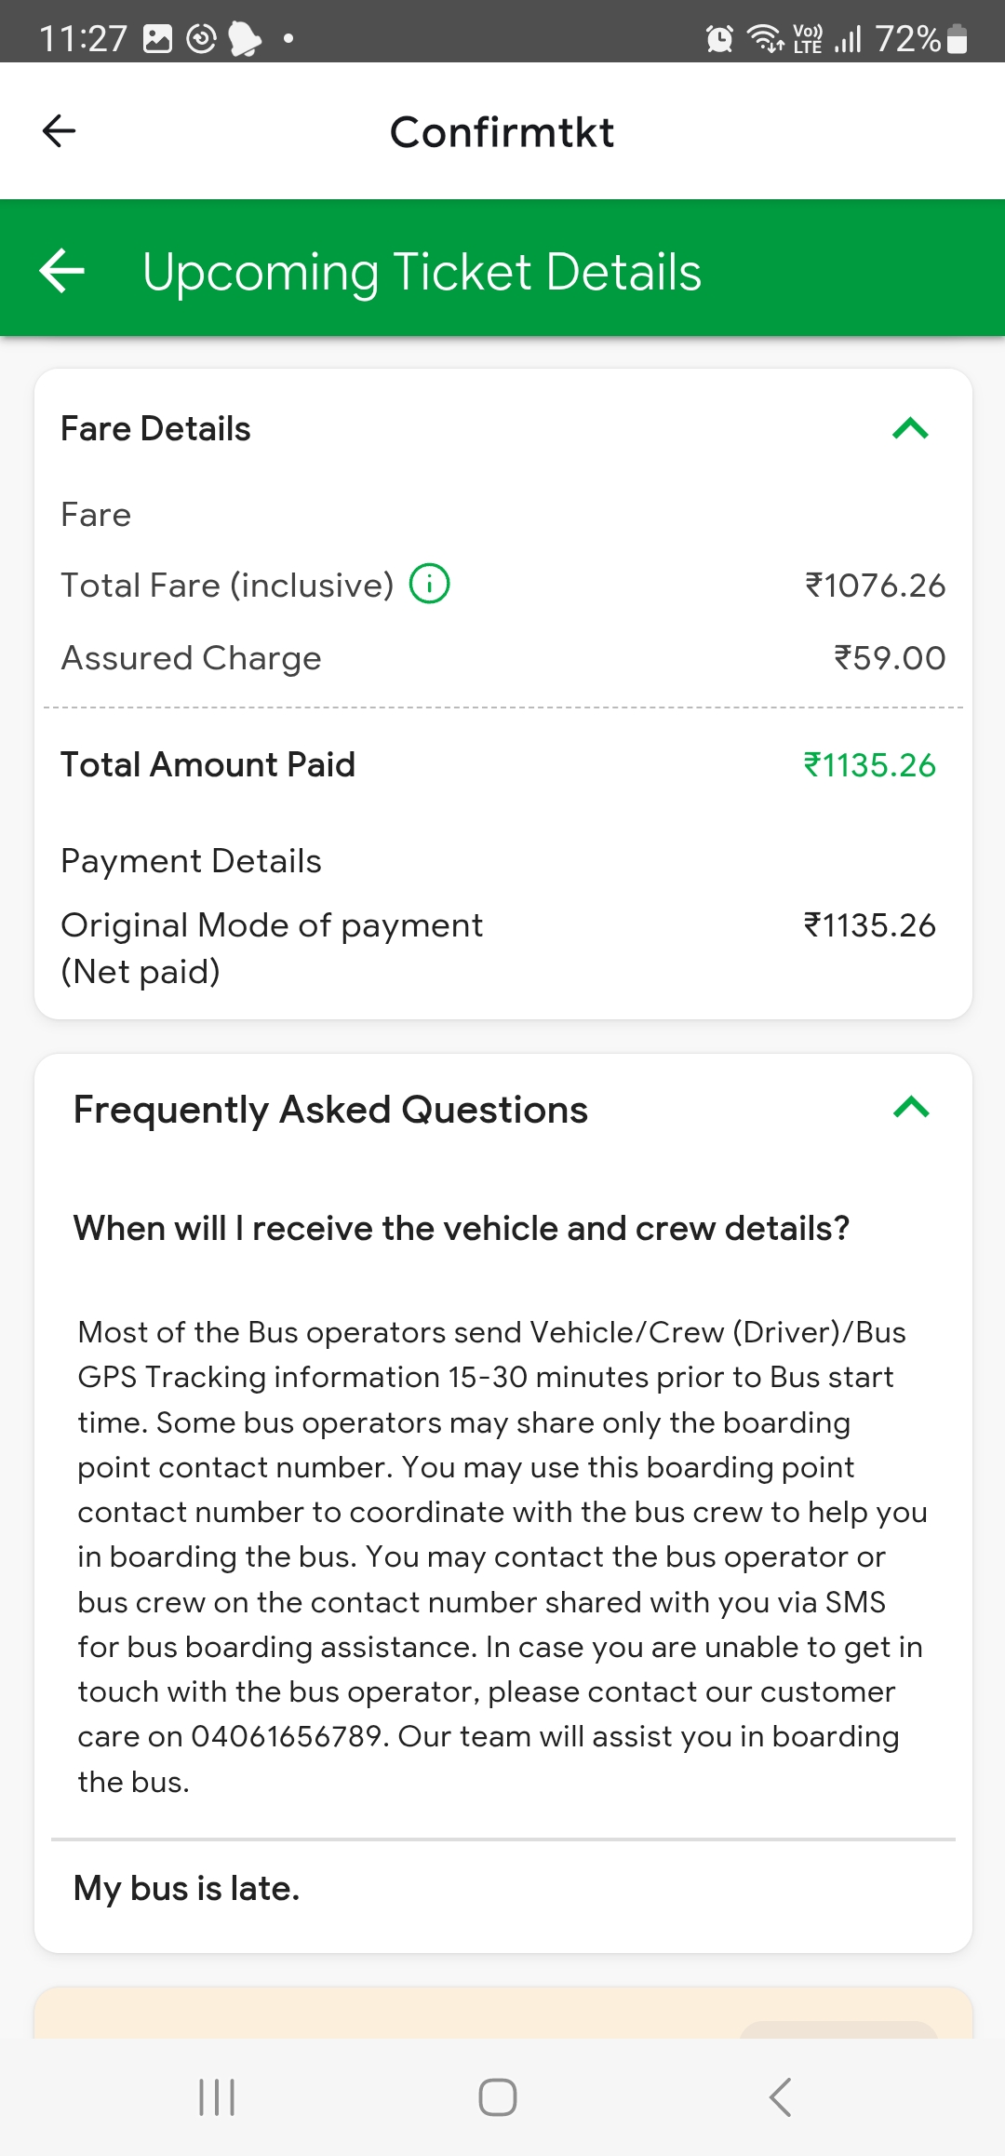Viewport: 1005px width, 2156px height.
Task: Select the Total Amount Paid ₹1135.26 value
Action: click(x=870, y=765)
